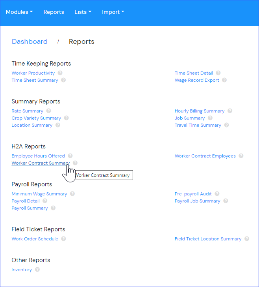Open the Wage Record Export report
The width and height of the screenshot is (259, 287).
pos(197,80)
